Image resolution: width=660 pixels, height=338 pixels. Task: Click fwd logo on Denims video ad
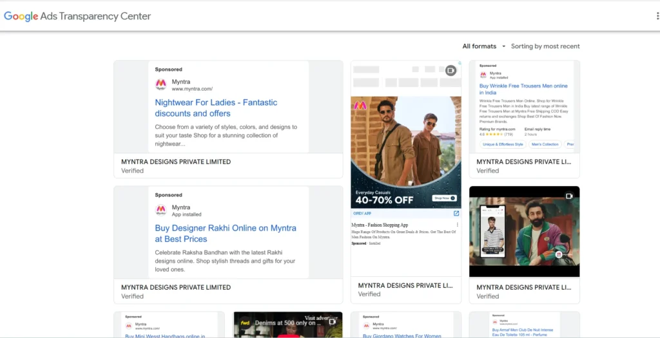[x=245, y=323]
